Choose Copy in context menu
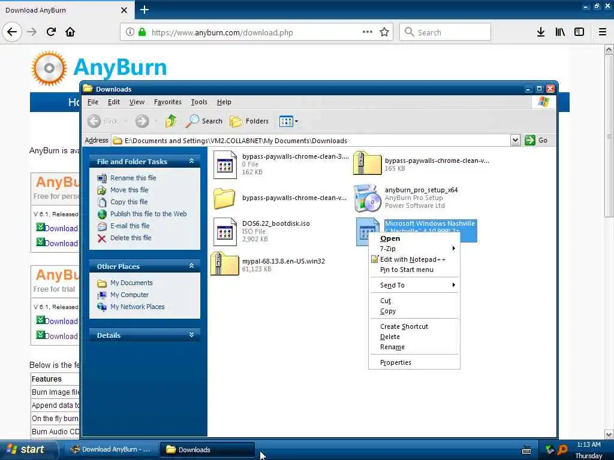 pos(414,311)
